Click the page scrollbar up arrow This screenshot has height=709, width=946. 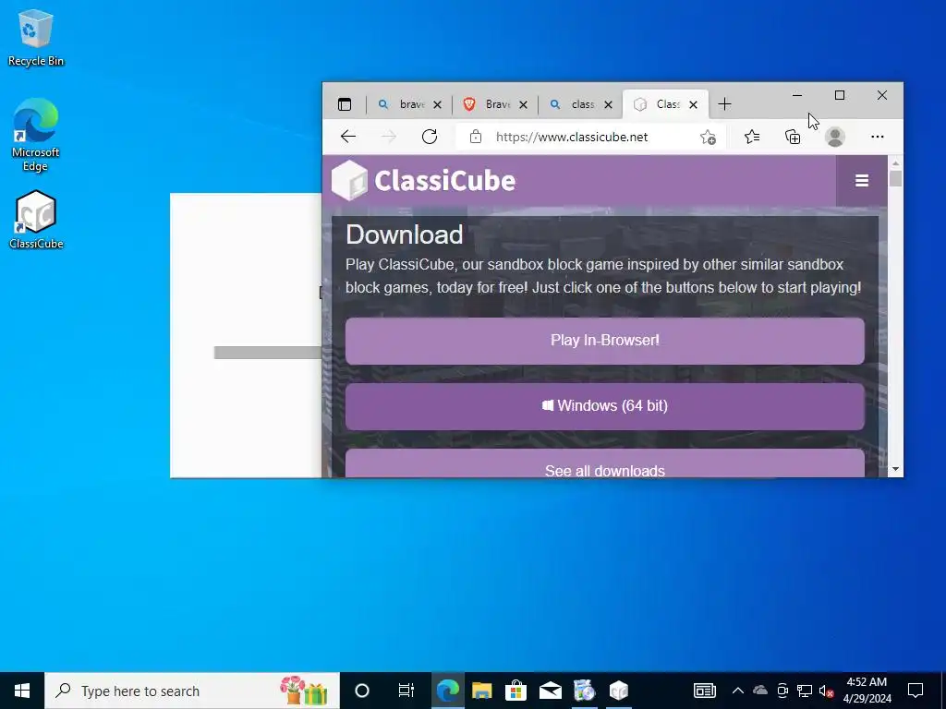click(895, 162)
